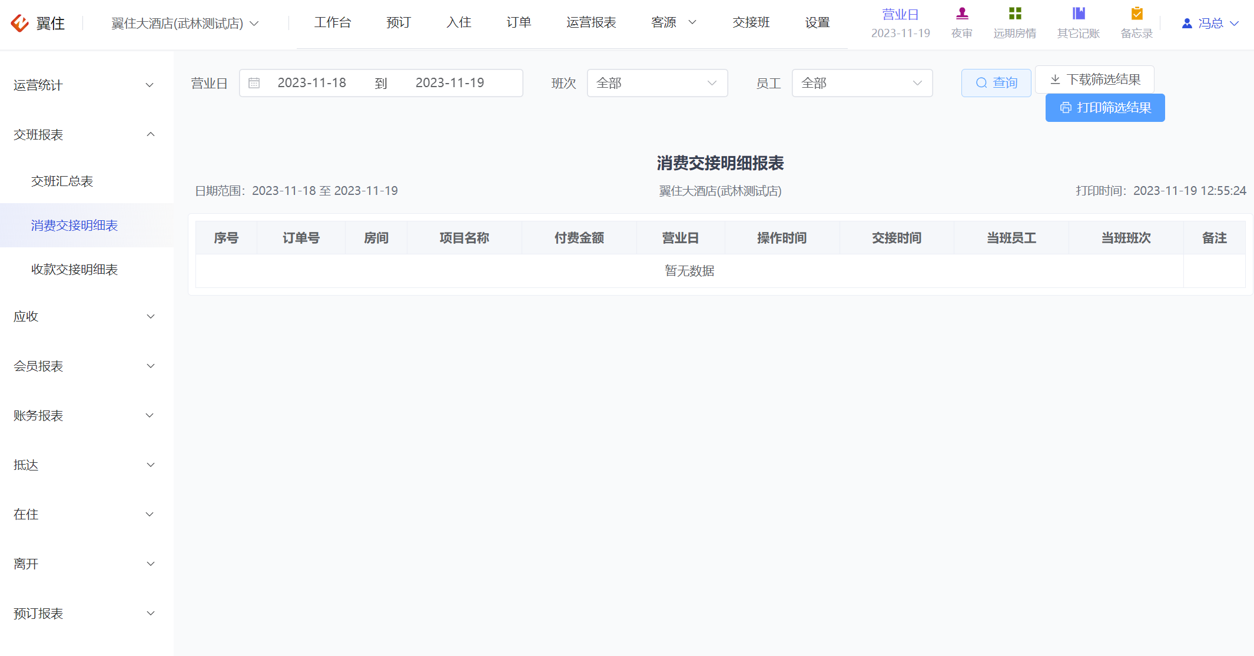Expand the 预订报表 sidebar section
The width and height of the screenshot is (1254, 656).
point(87,614)
